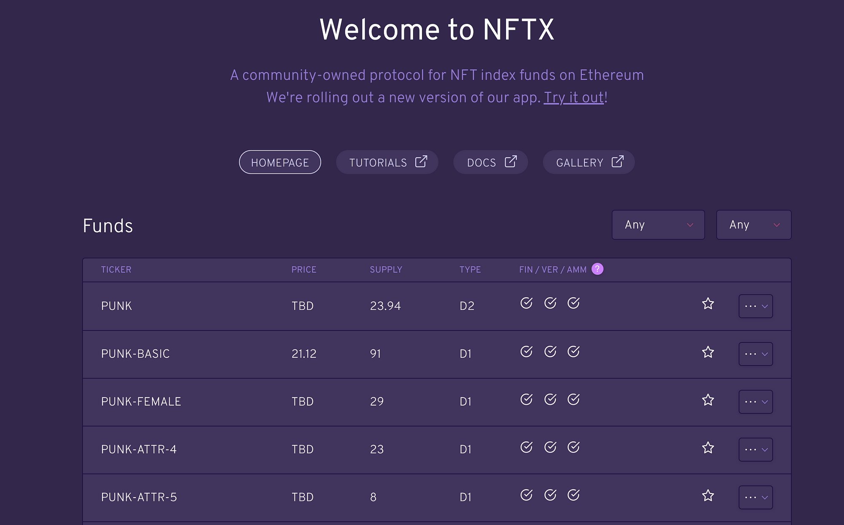Select the PUNK-ATTR-5 ticker name
The image size is (844, 525).
[x=139, y=497]
